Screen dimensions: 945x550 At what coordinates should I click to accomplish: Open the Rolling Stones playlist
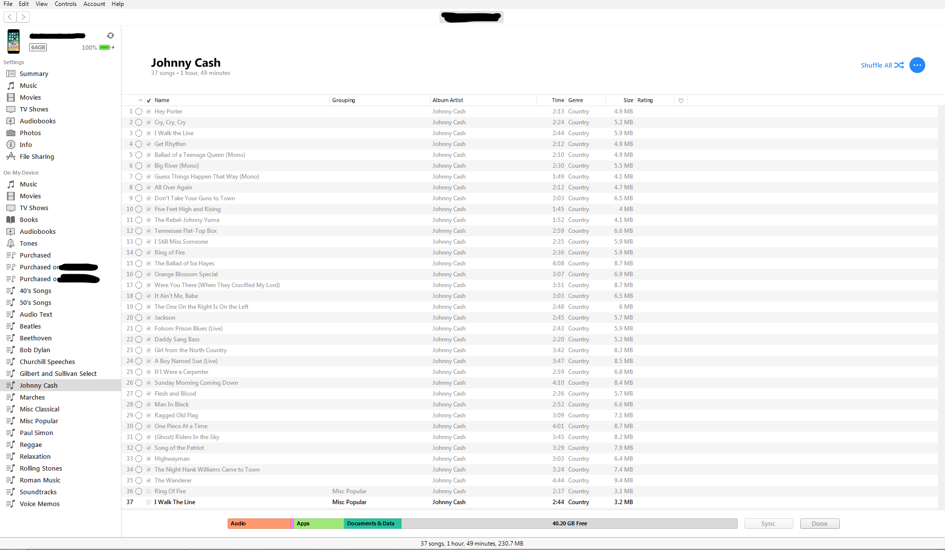click(60, 468)
